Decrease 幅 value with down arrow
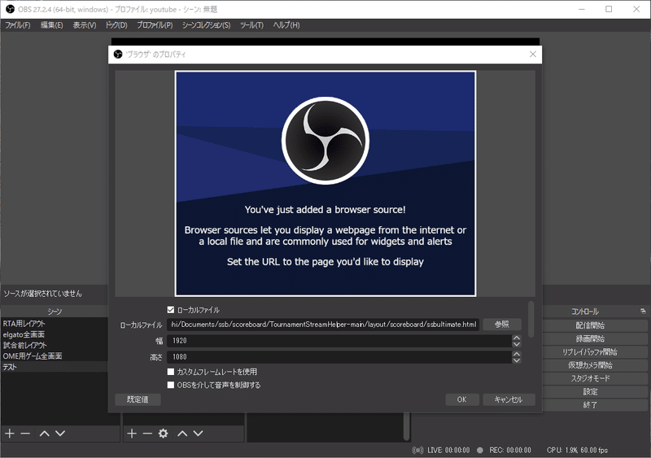The width and height of the screenshot is (651, 458). tap(517, 344)
